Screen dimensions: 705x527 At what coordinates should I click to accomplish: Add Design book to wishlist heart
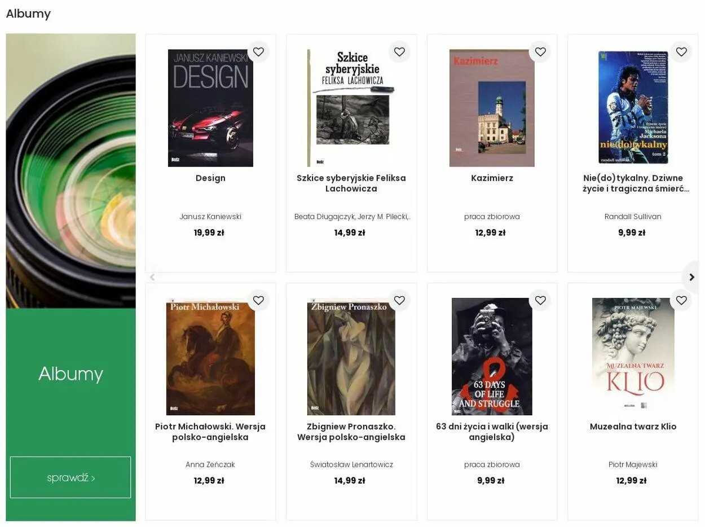[258, 52]
